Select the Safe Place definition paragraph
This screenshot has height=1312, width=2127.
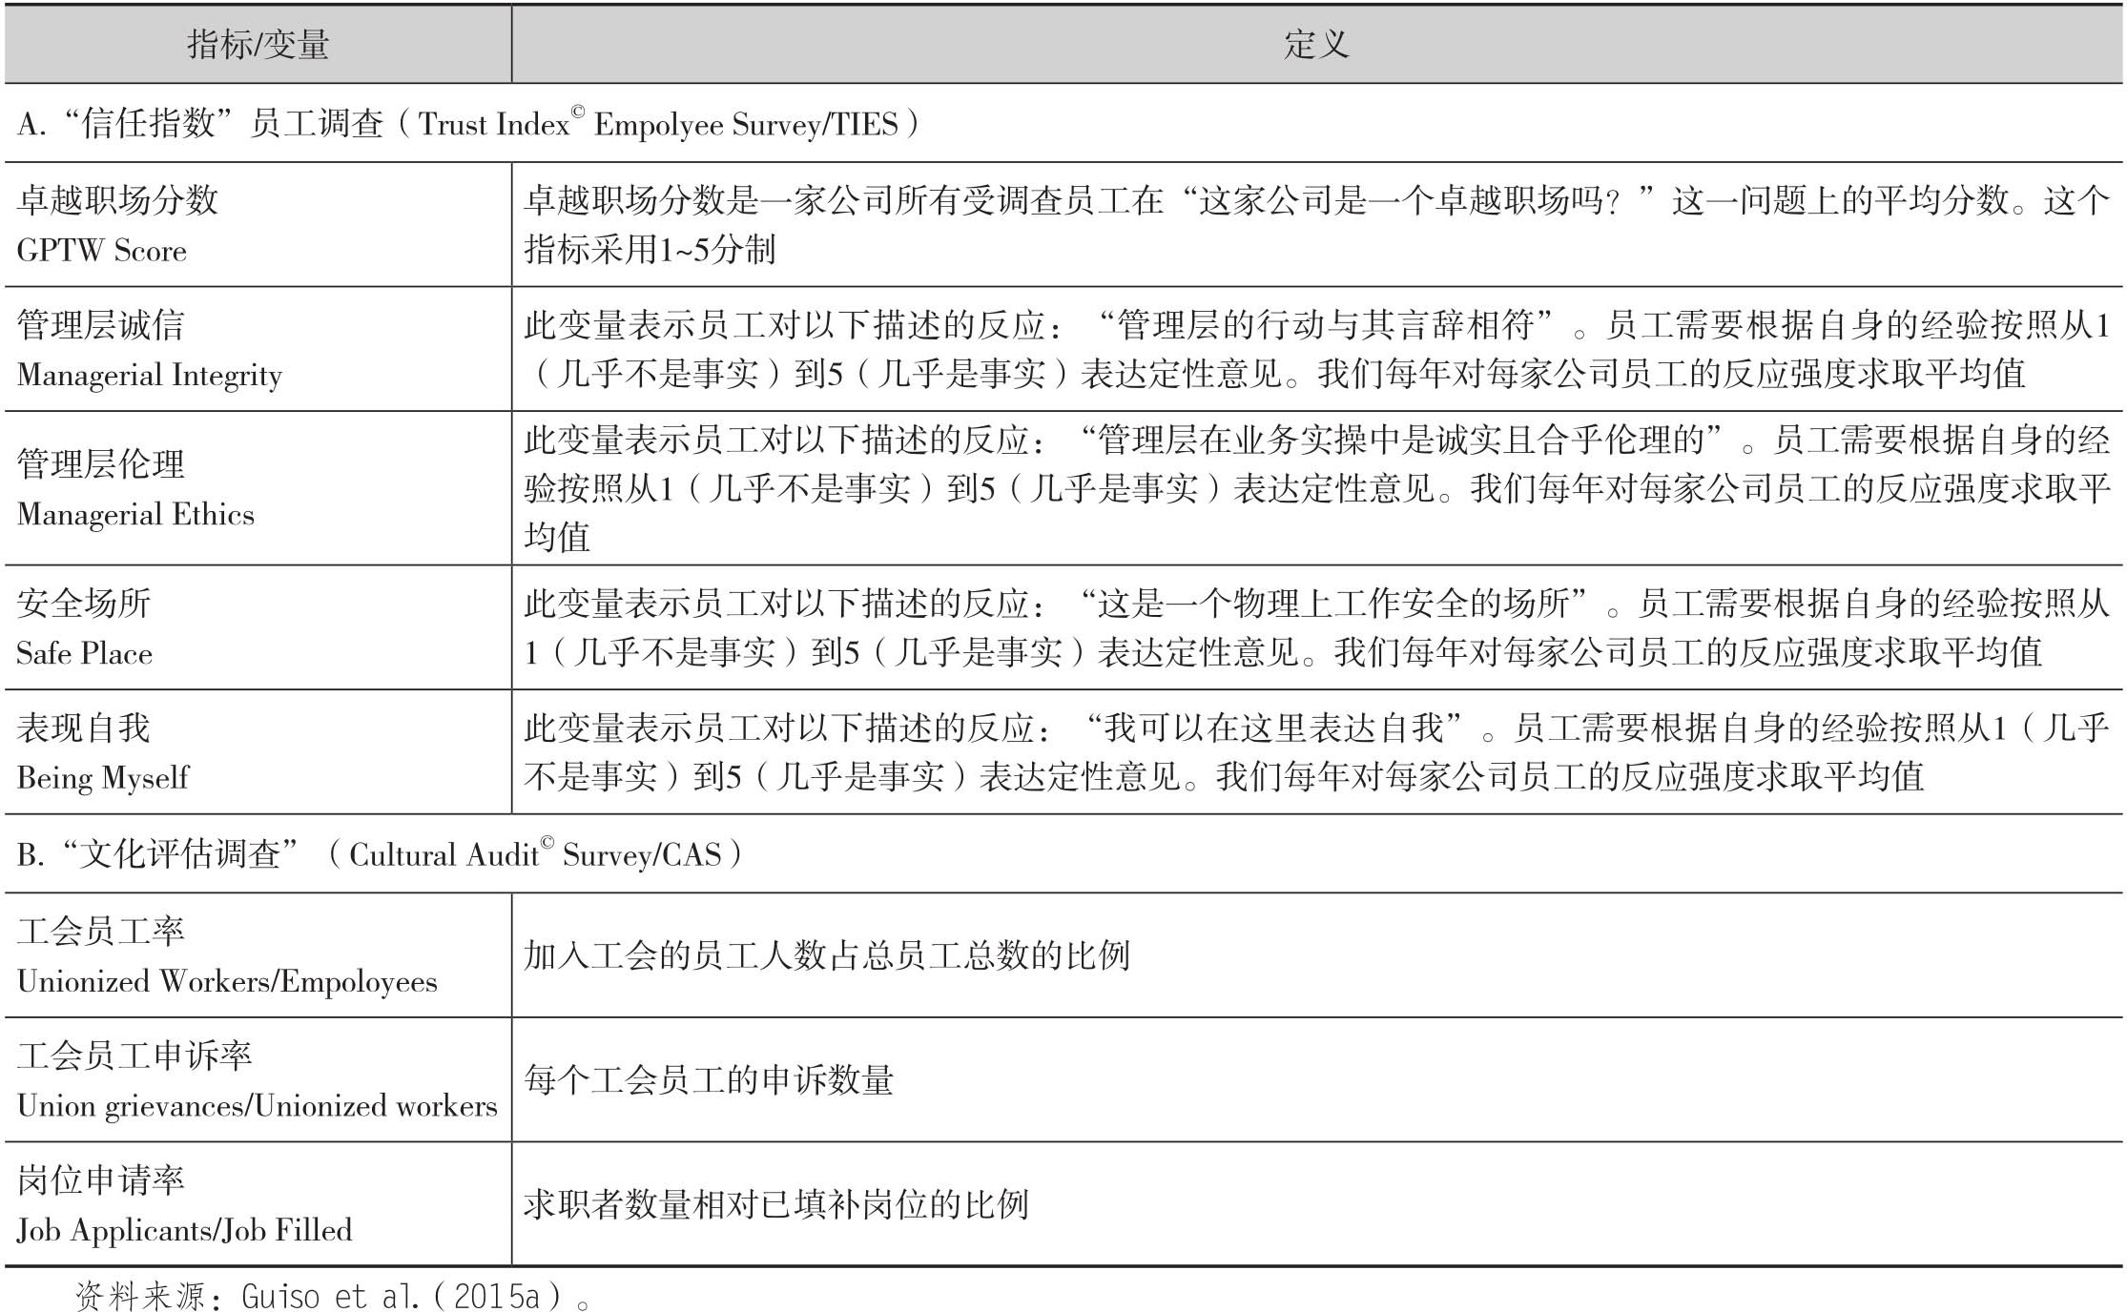coord(1315,627)
